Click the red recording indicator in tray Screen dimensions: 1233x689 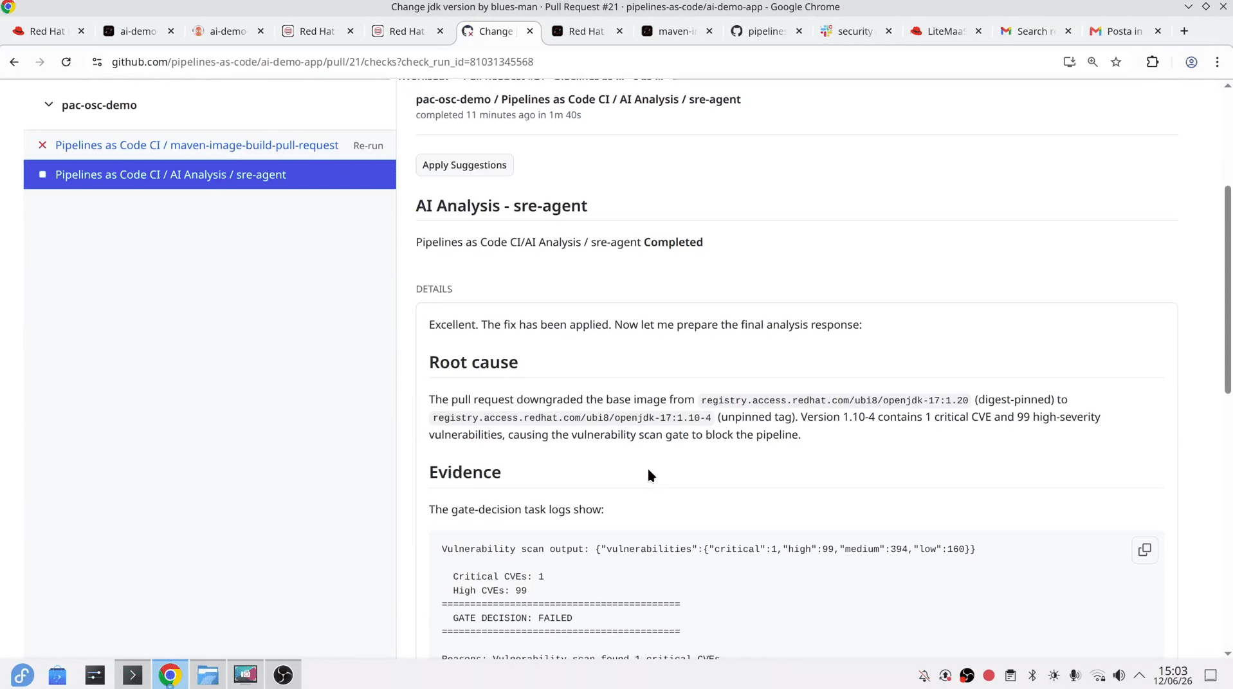989,675
